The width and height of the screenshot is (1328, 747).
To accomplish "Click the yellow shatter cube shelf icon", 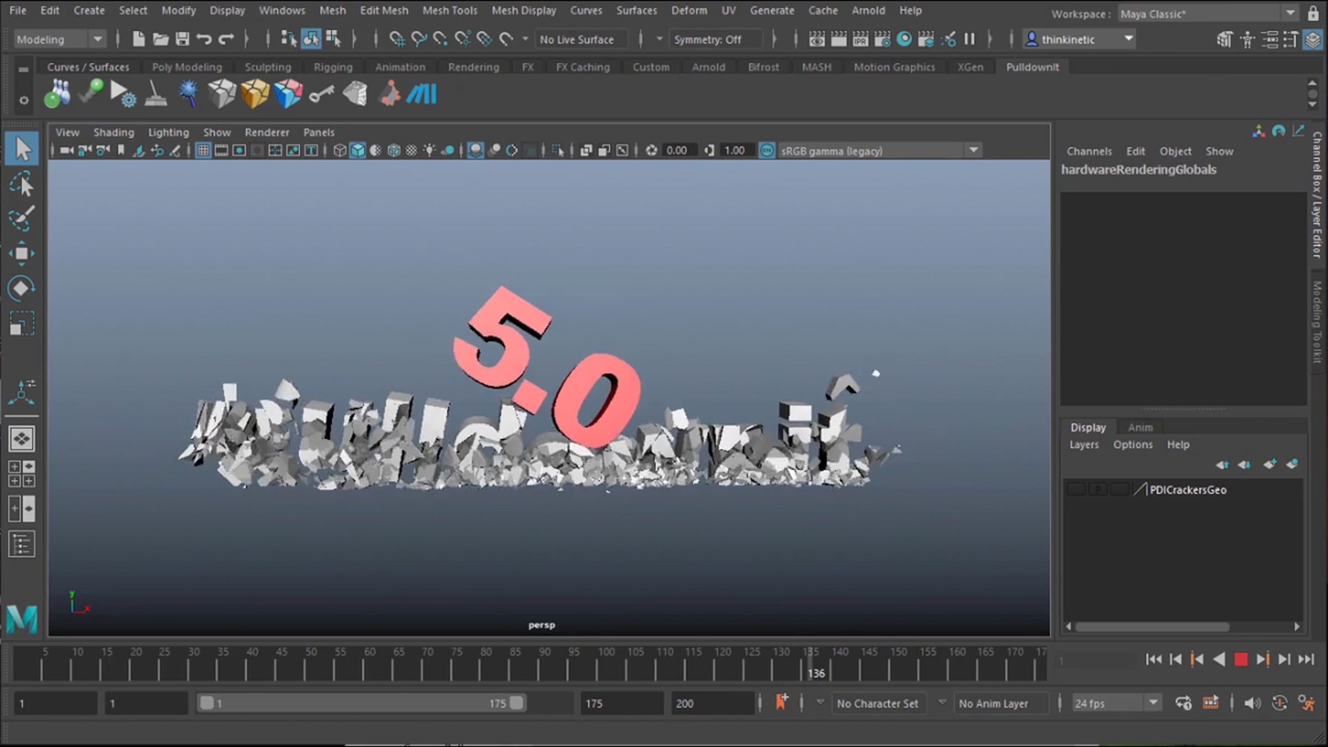I will pyautogui.click(x=255, y=94).
